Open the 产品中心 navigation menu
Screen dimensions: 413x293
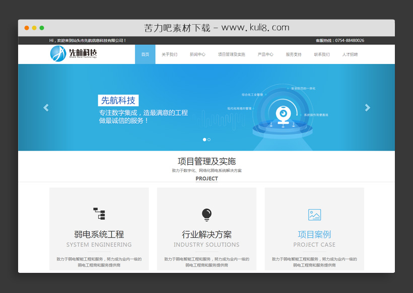point(265,54)
